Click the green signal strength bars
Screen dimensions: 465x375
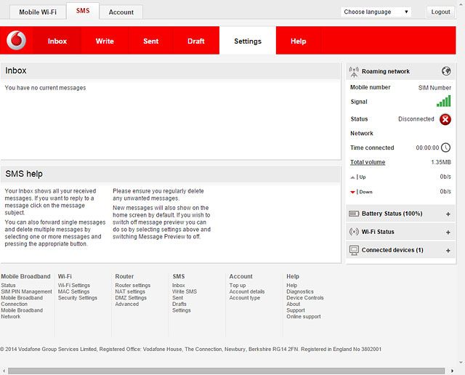(x=443, y=102)
